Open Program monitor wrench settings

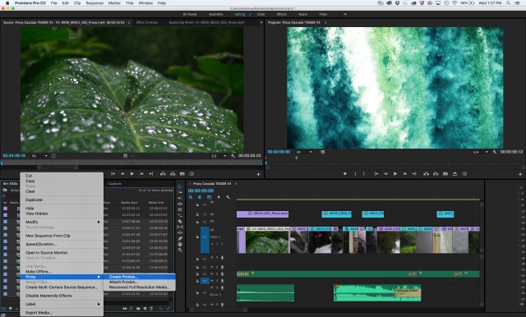495,152
